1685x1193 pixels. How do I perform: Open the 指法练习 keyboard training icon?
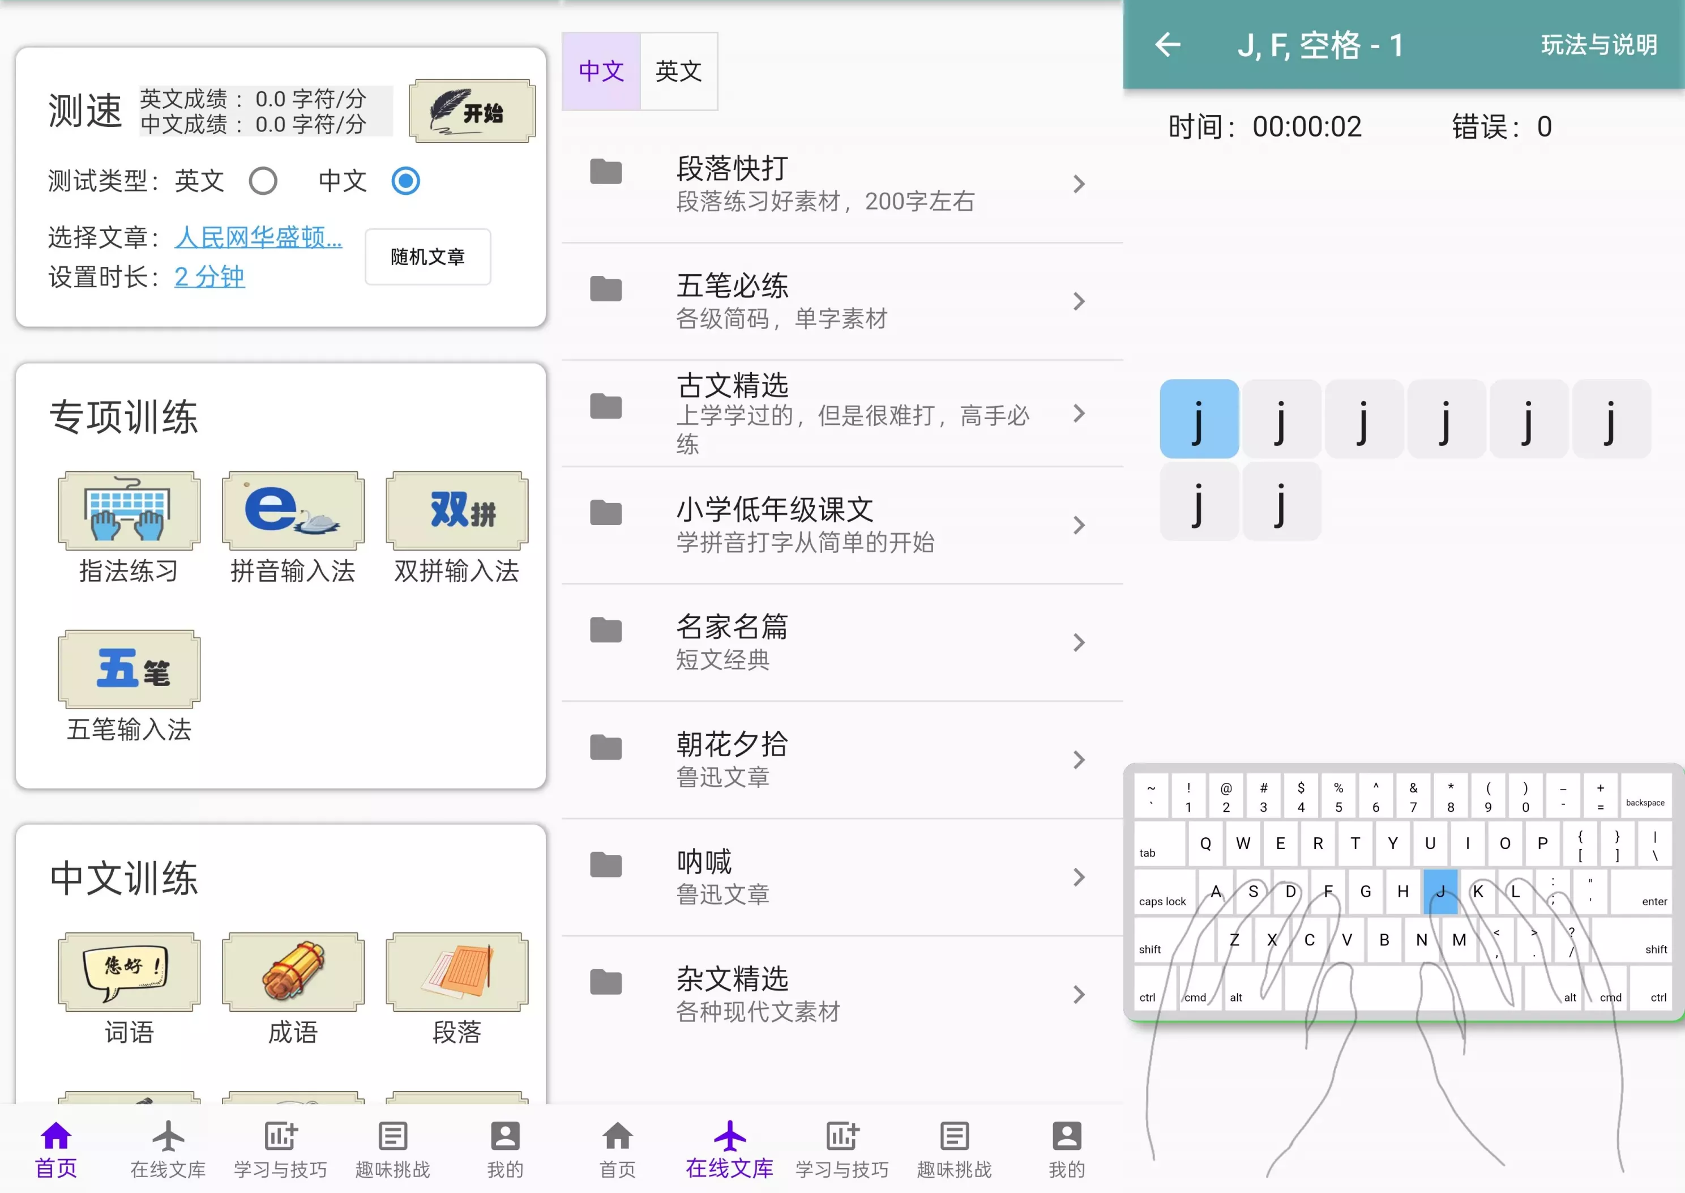129,510
